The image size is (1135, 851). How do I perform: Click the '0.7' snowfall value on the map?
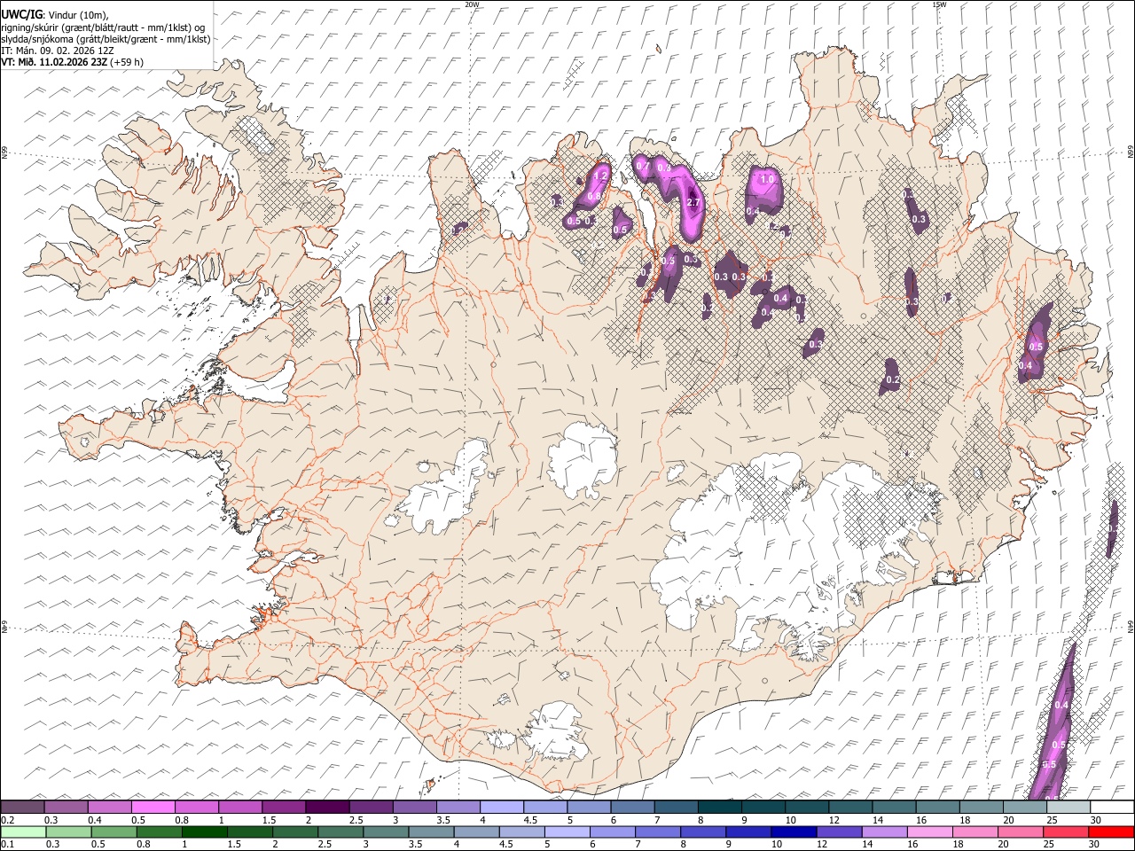(x=644, y=166)
